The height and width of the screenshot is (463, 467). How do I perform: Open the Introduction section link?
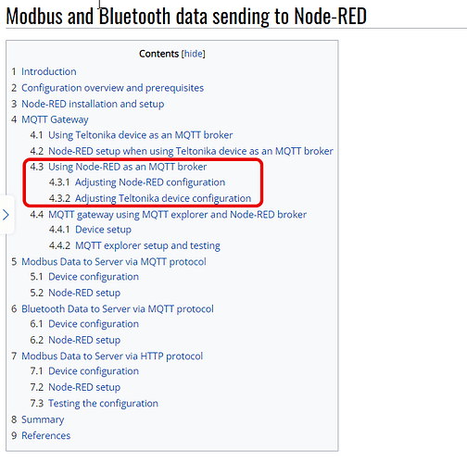[x=48, y=71]
